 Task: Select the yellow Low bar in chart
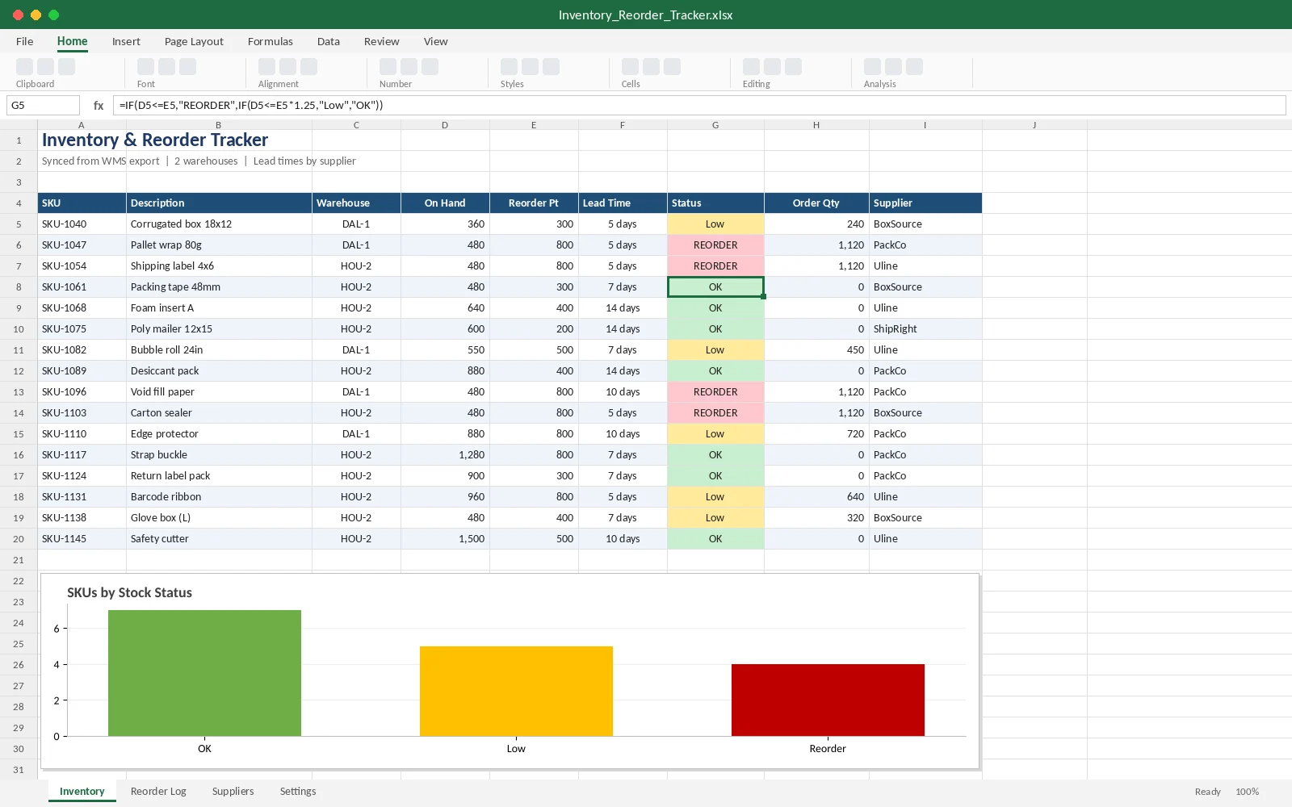pyautogui.click(x=516, y=691)
